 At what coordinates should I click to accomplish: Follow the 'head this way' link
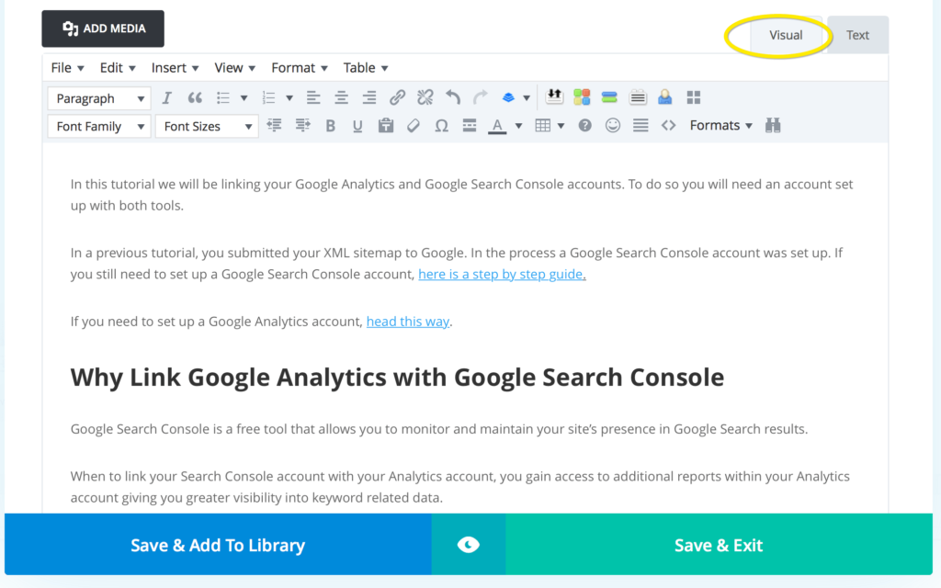coord(407,322)
